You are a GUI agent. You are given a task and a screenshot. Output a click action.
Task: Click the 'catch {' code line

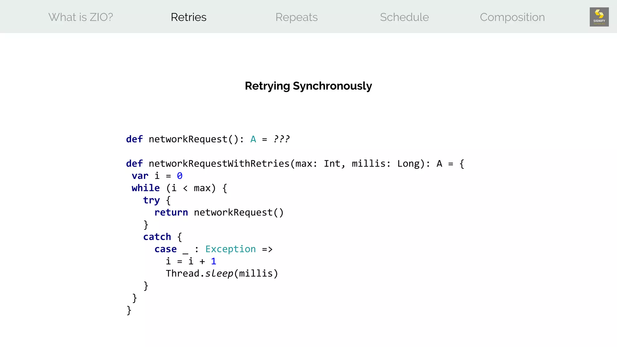163,237
